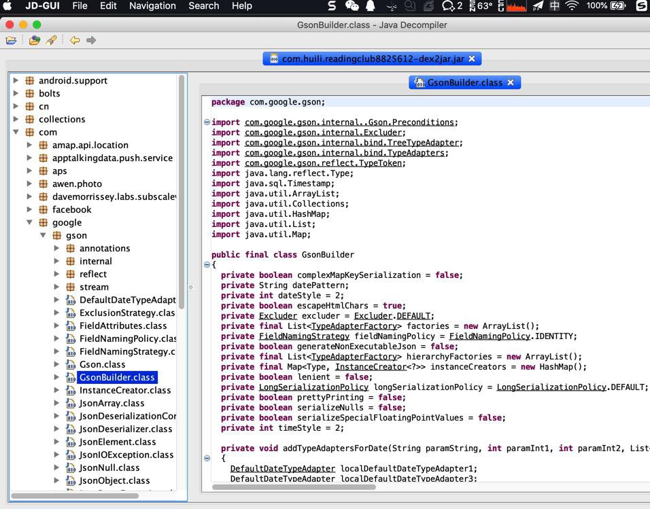
Task: Follow the InstanceCreator type link
Action: coord(371,367)
